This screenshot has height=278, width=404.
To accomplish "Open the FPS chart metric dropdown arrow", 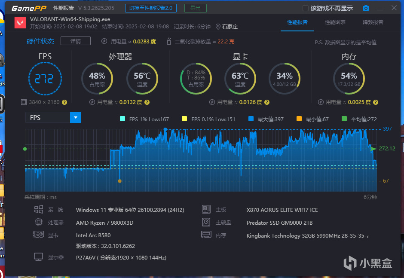I will click(76, 117).
